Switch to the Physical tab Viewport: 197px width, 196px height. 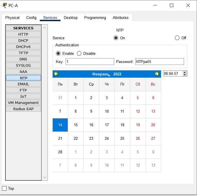12,18
